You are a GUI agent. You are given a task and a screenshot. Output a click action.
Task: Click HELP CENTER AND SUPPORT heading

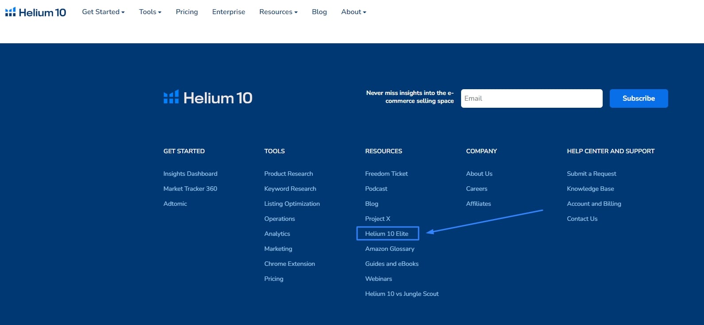[611, 151]
